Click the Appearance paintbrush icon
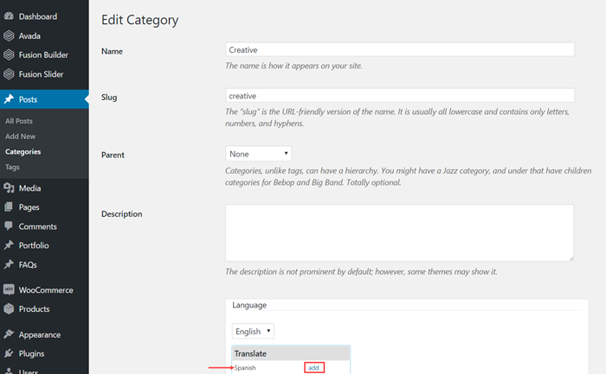 point(9,334)
